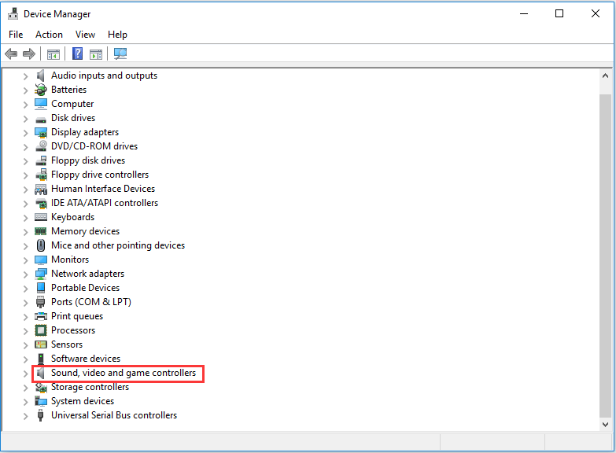
Task: Click the Device Manager title bar icon
Action: 13,13
